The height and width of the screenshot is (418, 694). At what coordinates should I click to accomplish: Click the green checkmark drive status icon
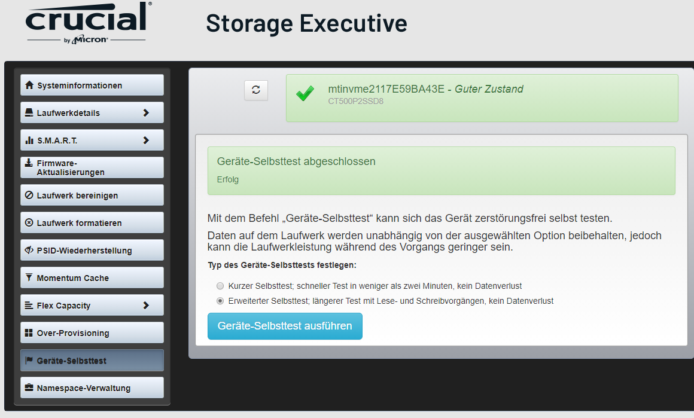[x=305, y=94]
